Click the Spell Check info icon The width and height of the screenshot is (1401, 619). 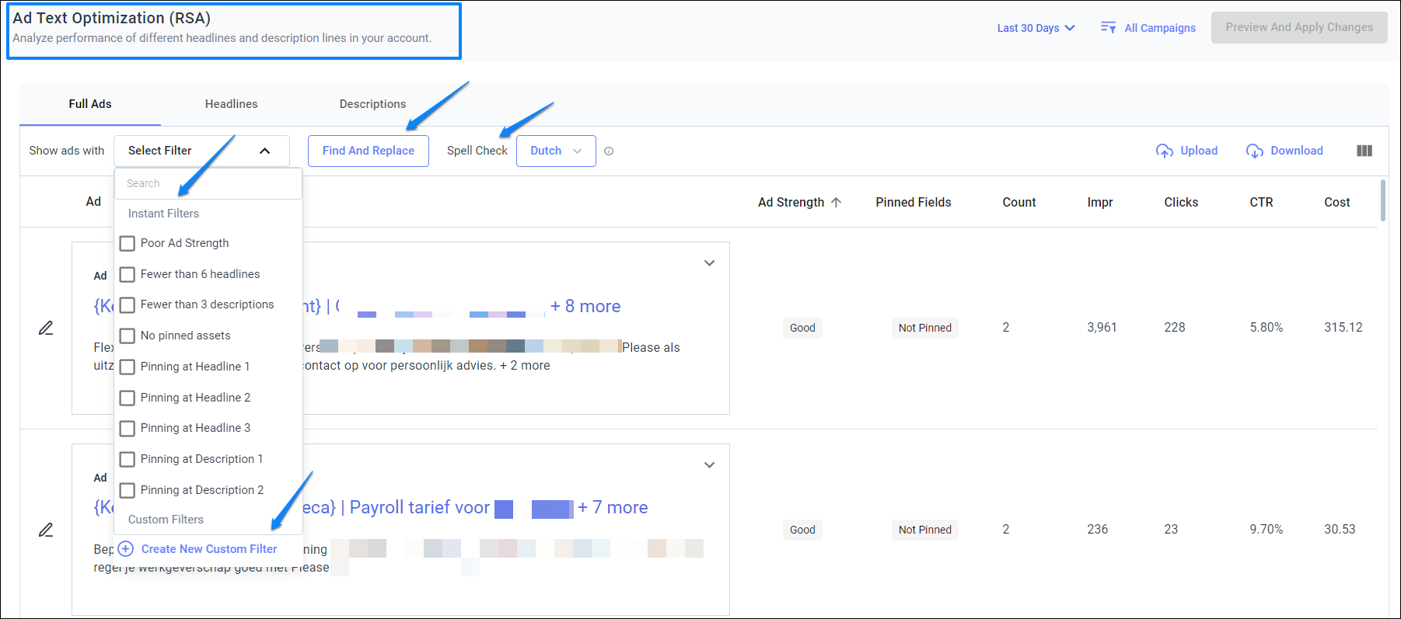click(609, 151)
